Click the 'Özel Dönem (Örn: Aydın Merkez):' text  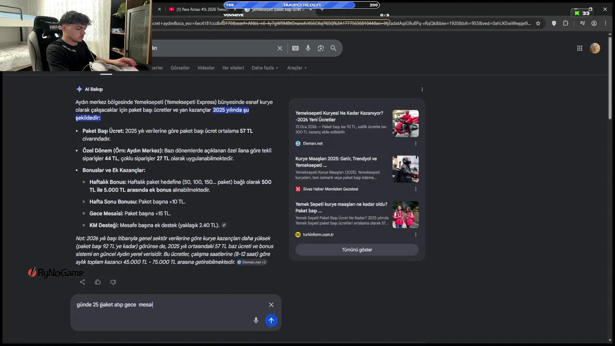tap(123, 150)
